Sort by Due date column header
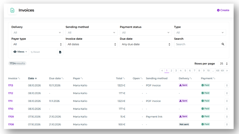The image size is (239, 134). click(56, 78)
